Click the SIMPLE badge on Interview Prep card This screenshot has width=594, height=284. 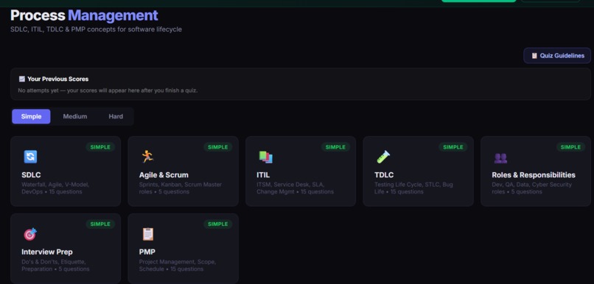pos(100,224)
